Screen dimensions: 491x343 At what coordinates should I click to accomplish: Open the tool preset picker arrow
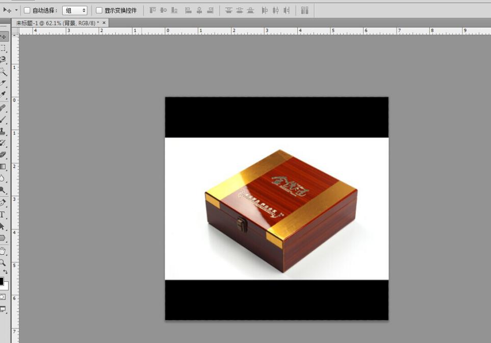point(16,10)
